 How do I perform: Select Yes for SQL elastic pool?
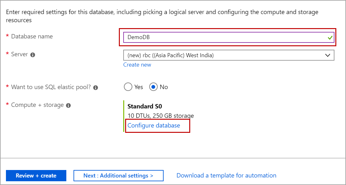tap(128, 87)
